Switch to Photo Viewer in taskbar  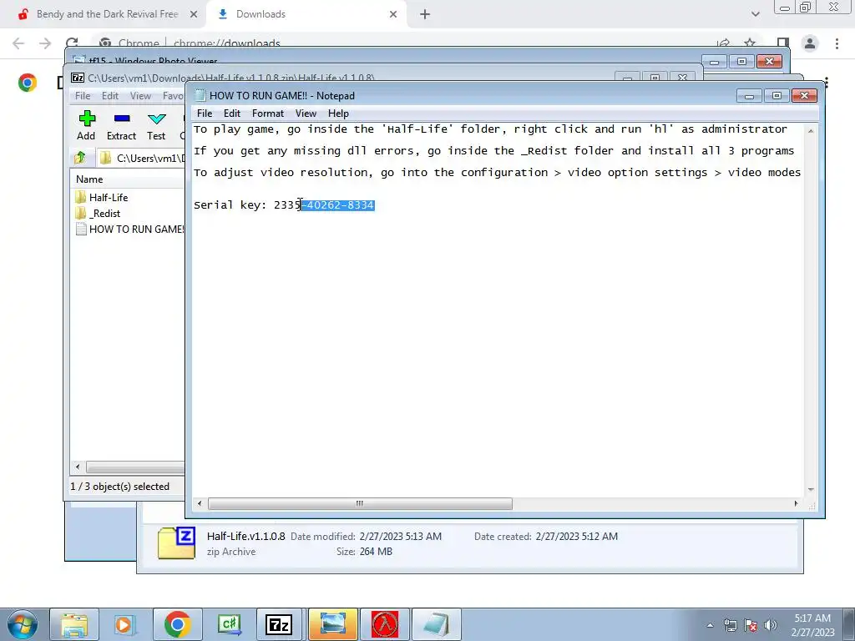[x=332, y=624]
